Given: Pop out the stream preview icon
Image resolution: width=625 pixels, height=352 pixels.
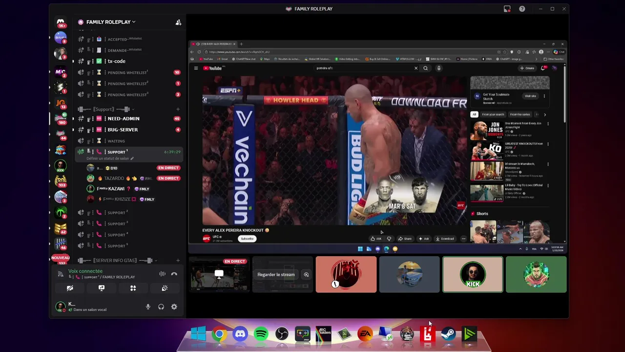Looking at the screenshot, I should click(x=306, y=274).
